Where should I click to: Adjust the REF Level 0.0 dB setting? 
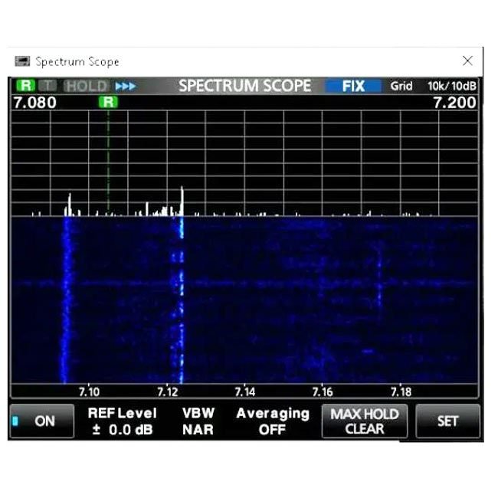[x=122, y=421]
